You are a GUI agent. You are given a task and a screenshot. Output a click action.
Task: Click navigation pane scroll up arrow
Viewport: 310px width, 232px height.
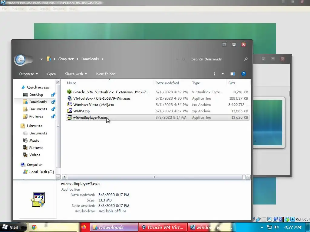[58, 82]
